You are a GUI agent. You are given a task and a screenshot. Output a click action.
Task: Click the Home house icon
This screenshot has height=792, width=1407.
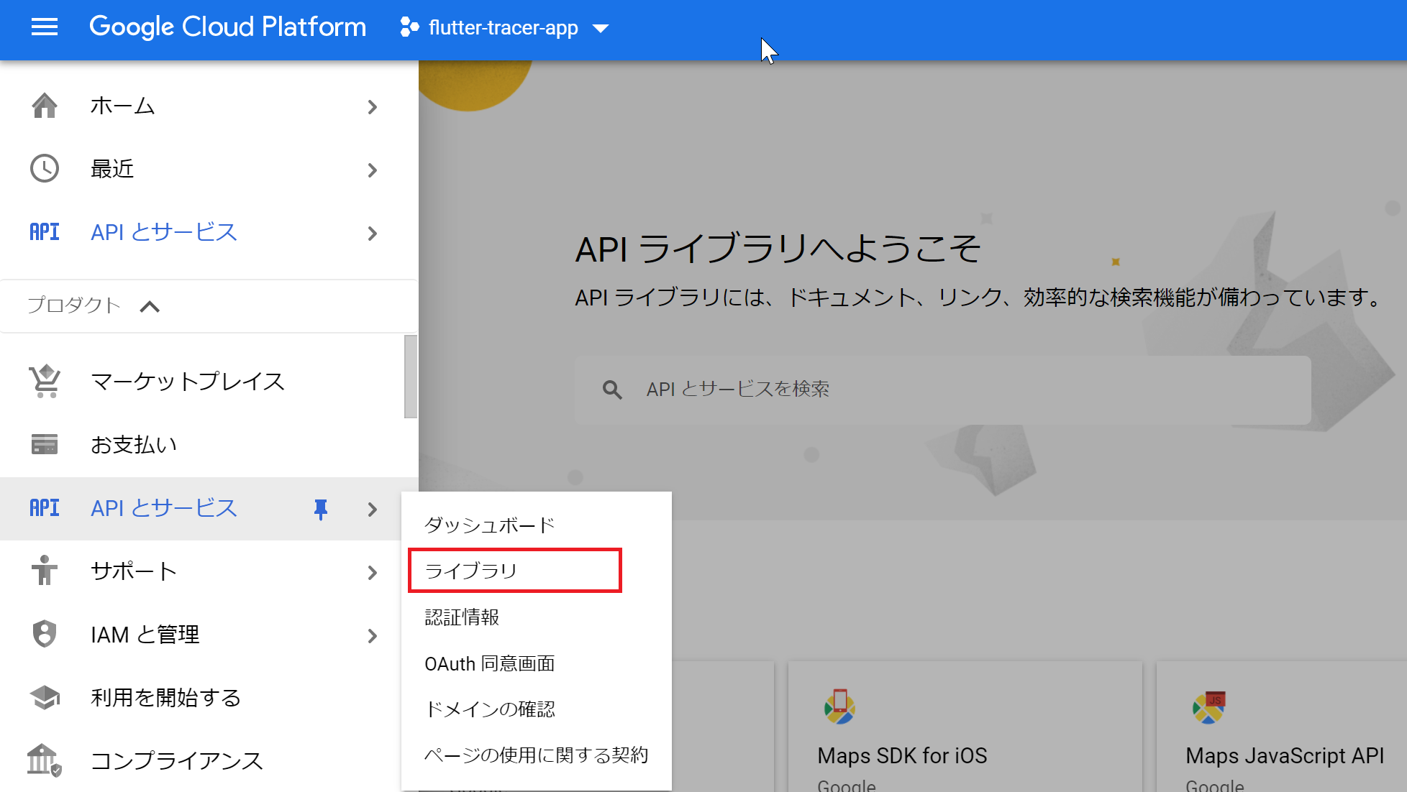click(45, 106)
